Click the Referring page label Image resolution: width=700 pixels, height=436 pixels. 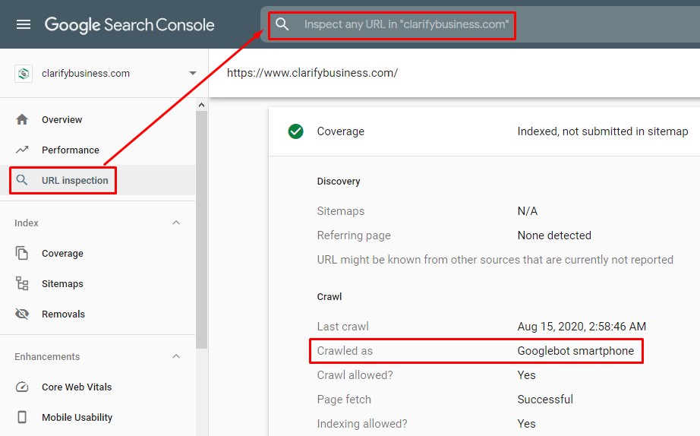pos(354,235)
